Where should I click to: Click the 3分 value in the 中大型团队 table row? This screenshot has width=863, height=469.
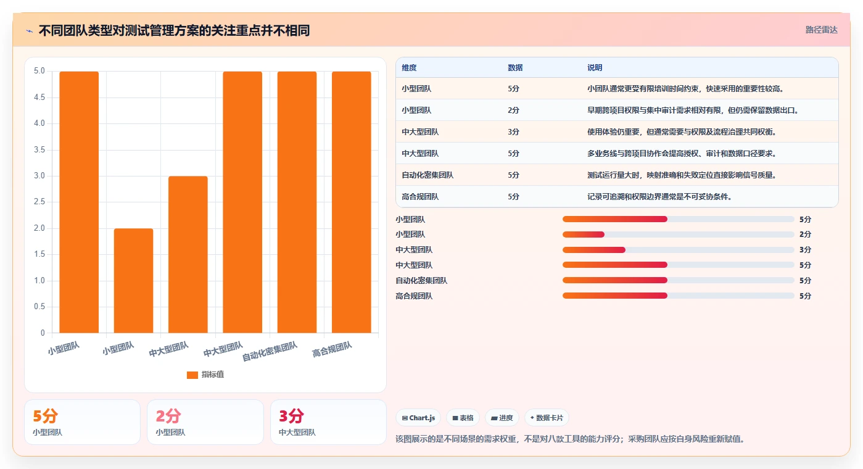pyautogui.click(x=513, y=132)
